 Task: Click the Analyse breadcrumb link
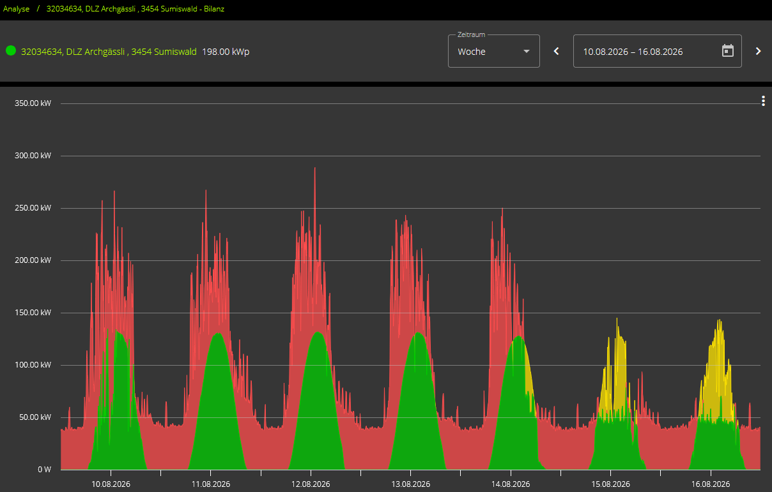click(x=17, y=9)
